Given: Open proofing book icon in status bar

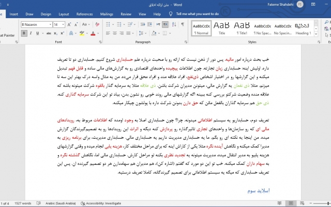Looking at the screenshot, I should click(39, 203).
